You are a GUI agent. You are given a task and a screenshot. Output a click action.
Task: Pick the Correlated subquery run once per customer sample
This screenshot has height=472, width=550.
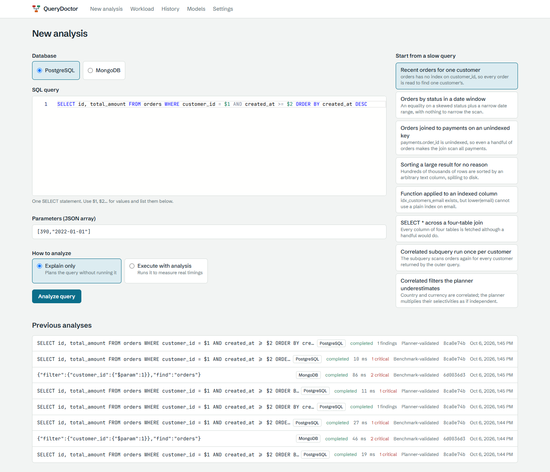457,258
